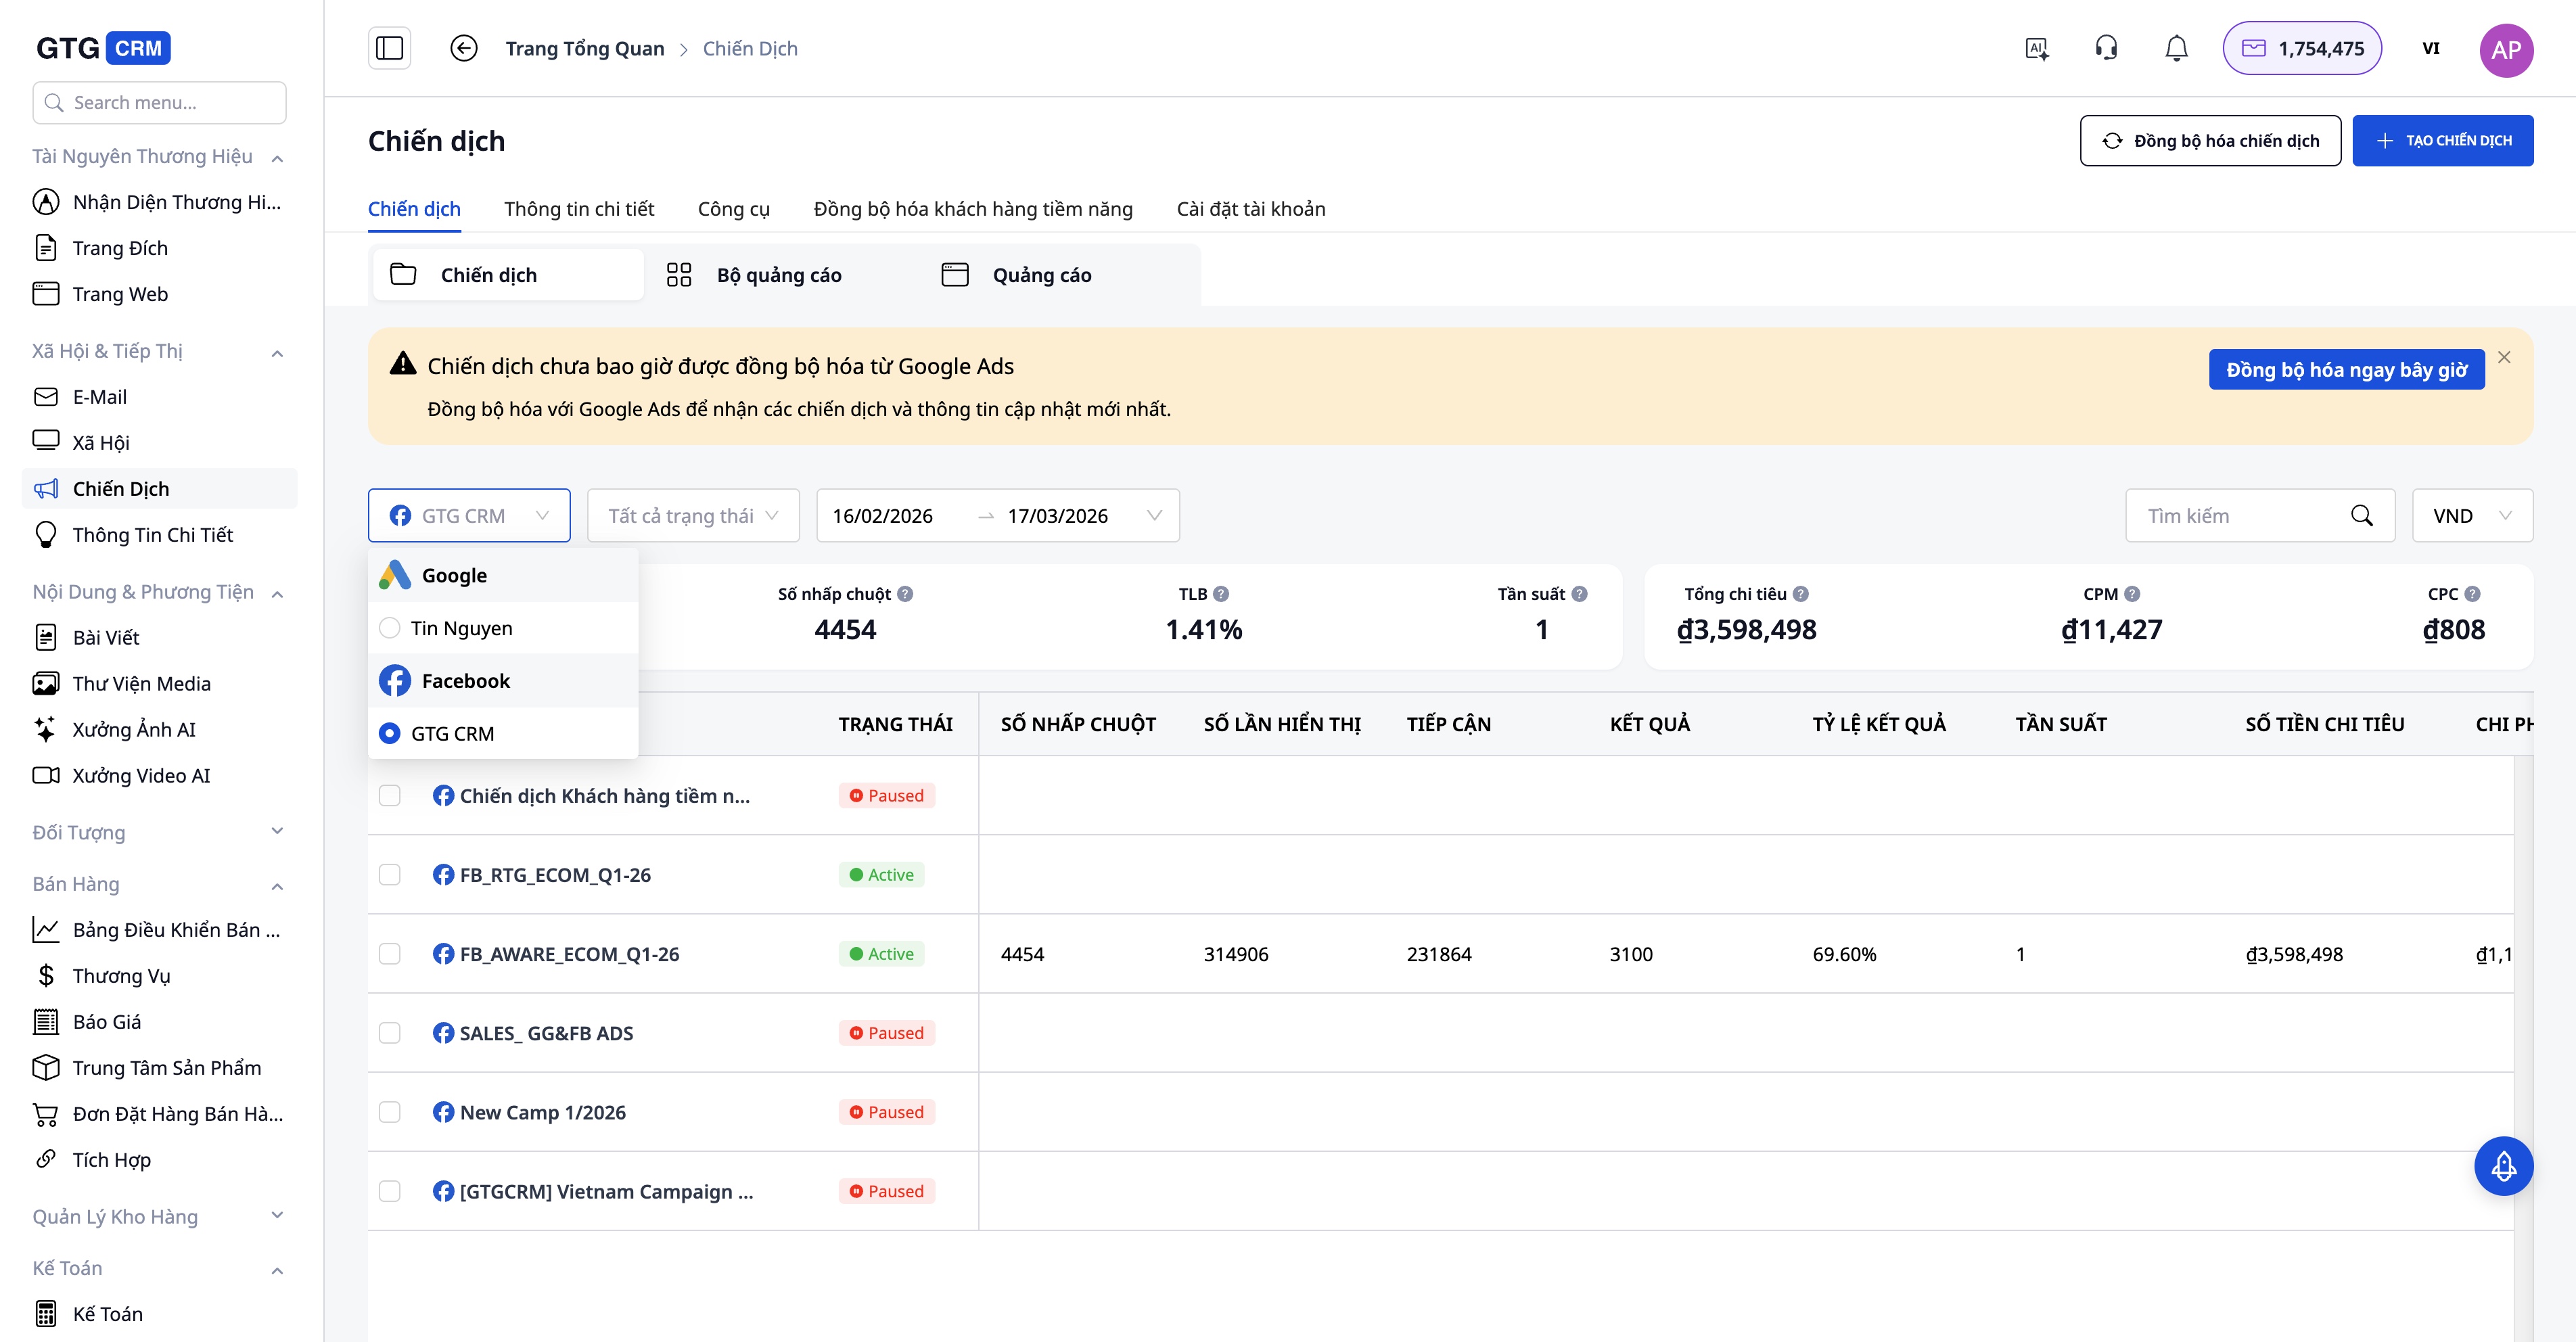Tick the New Camp 1/2026 checkbox
The width and height of the screenshot is (2576, 1342).
pos(390,1112)
